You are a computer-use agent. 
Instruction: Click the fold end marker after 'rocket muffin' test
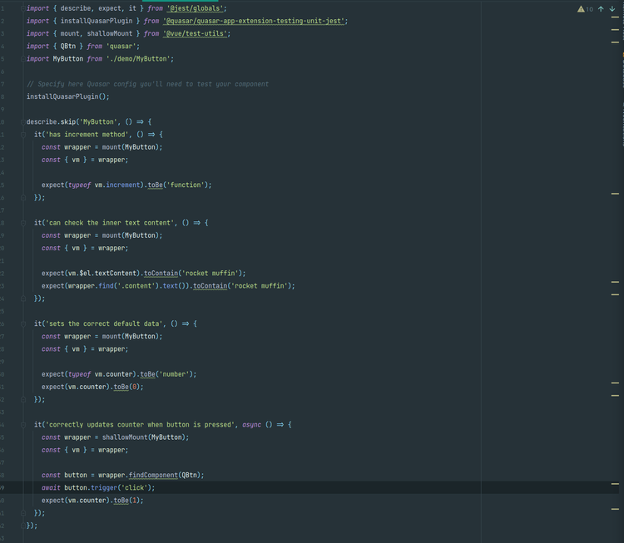coord(22,299)
